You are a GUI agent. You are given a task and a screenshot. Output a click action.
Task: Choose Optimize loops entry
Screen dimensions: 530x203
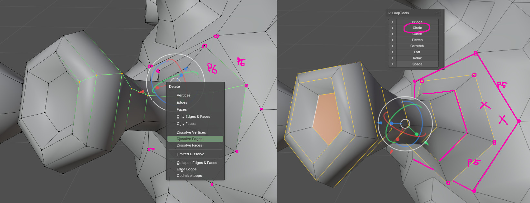(x=195, y=176)
